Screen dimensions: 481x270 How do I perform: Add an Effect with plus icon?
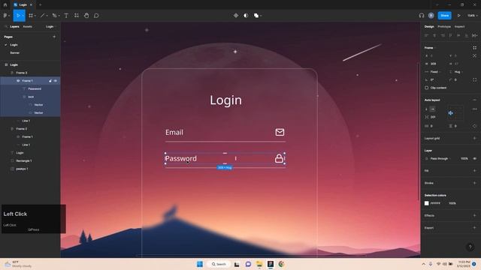tap(474, 215)
